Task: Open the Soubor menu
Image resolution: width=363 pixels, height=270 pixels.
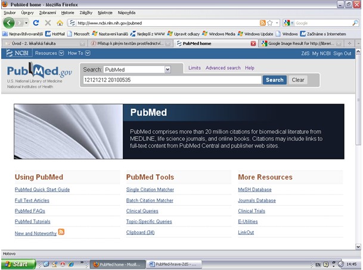Action: click(10, 12)
